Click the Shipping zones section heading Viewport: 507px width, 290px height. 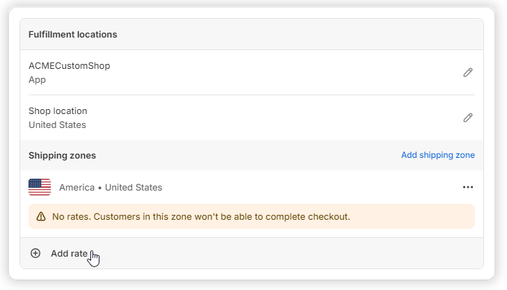(x=62, y=155)
